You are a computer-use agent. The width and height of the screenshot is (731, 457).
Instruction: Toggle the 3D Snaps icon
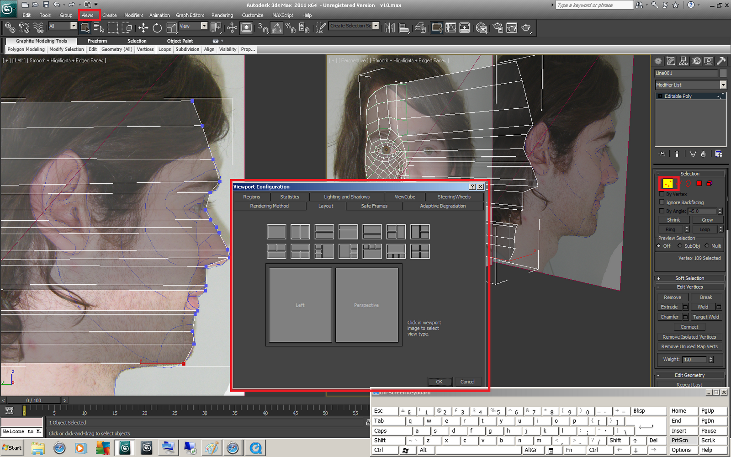[263, 28]
